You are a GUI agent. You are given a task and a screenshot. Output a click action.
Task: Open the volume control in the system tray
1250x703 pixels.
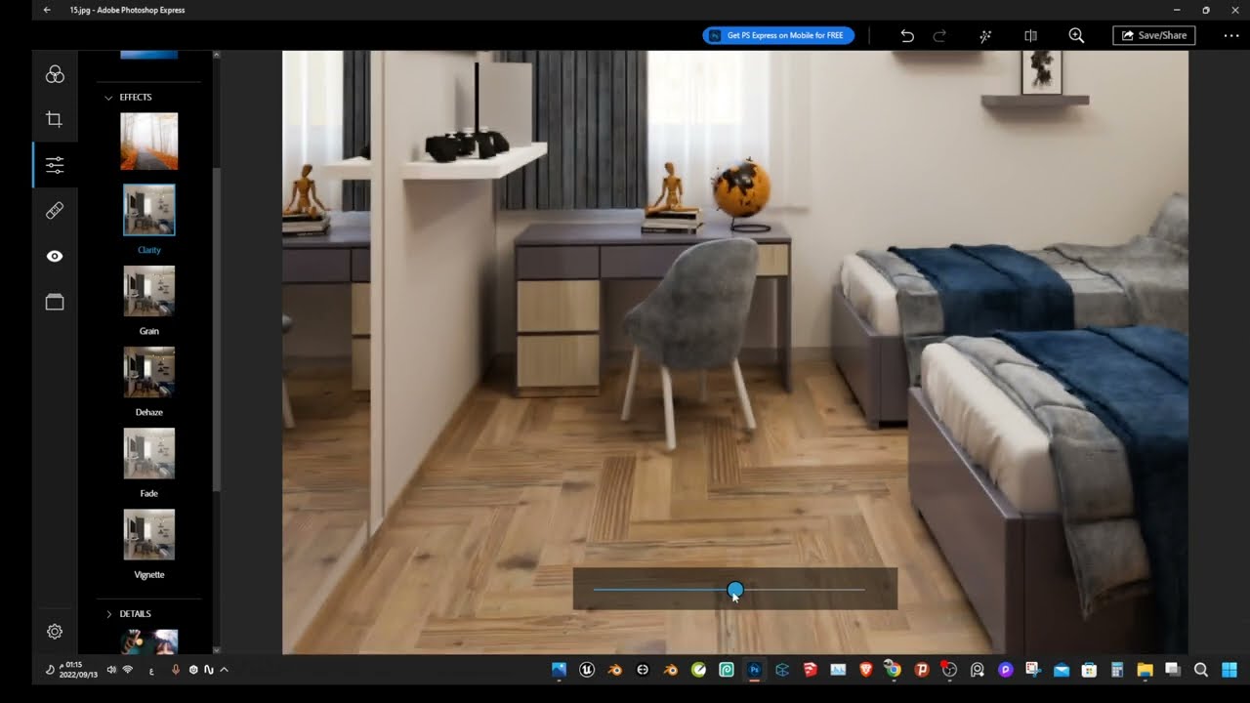point(111,670)
